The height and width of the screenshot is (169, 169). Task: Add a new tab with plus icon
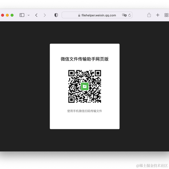pyautogui.click(x=158, y=15)
